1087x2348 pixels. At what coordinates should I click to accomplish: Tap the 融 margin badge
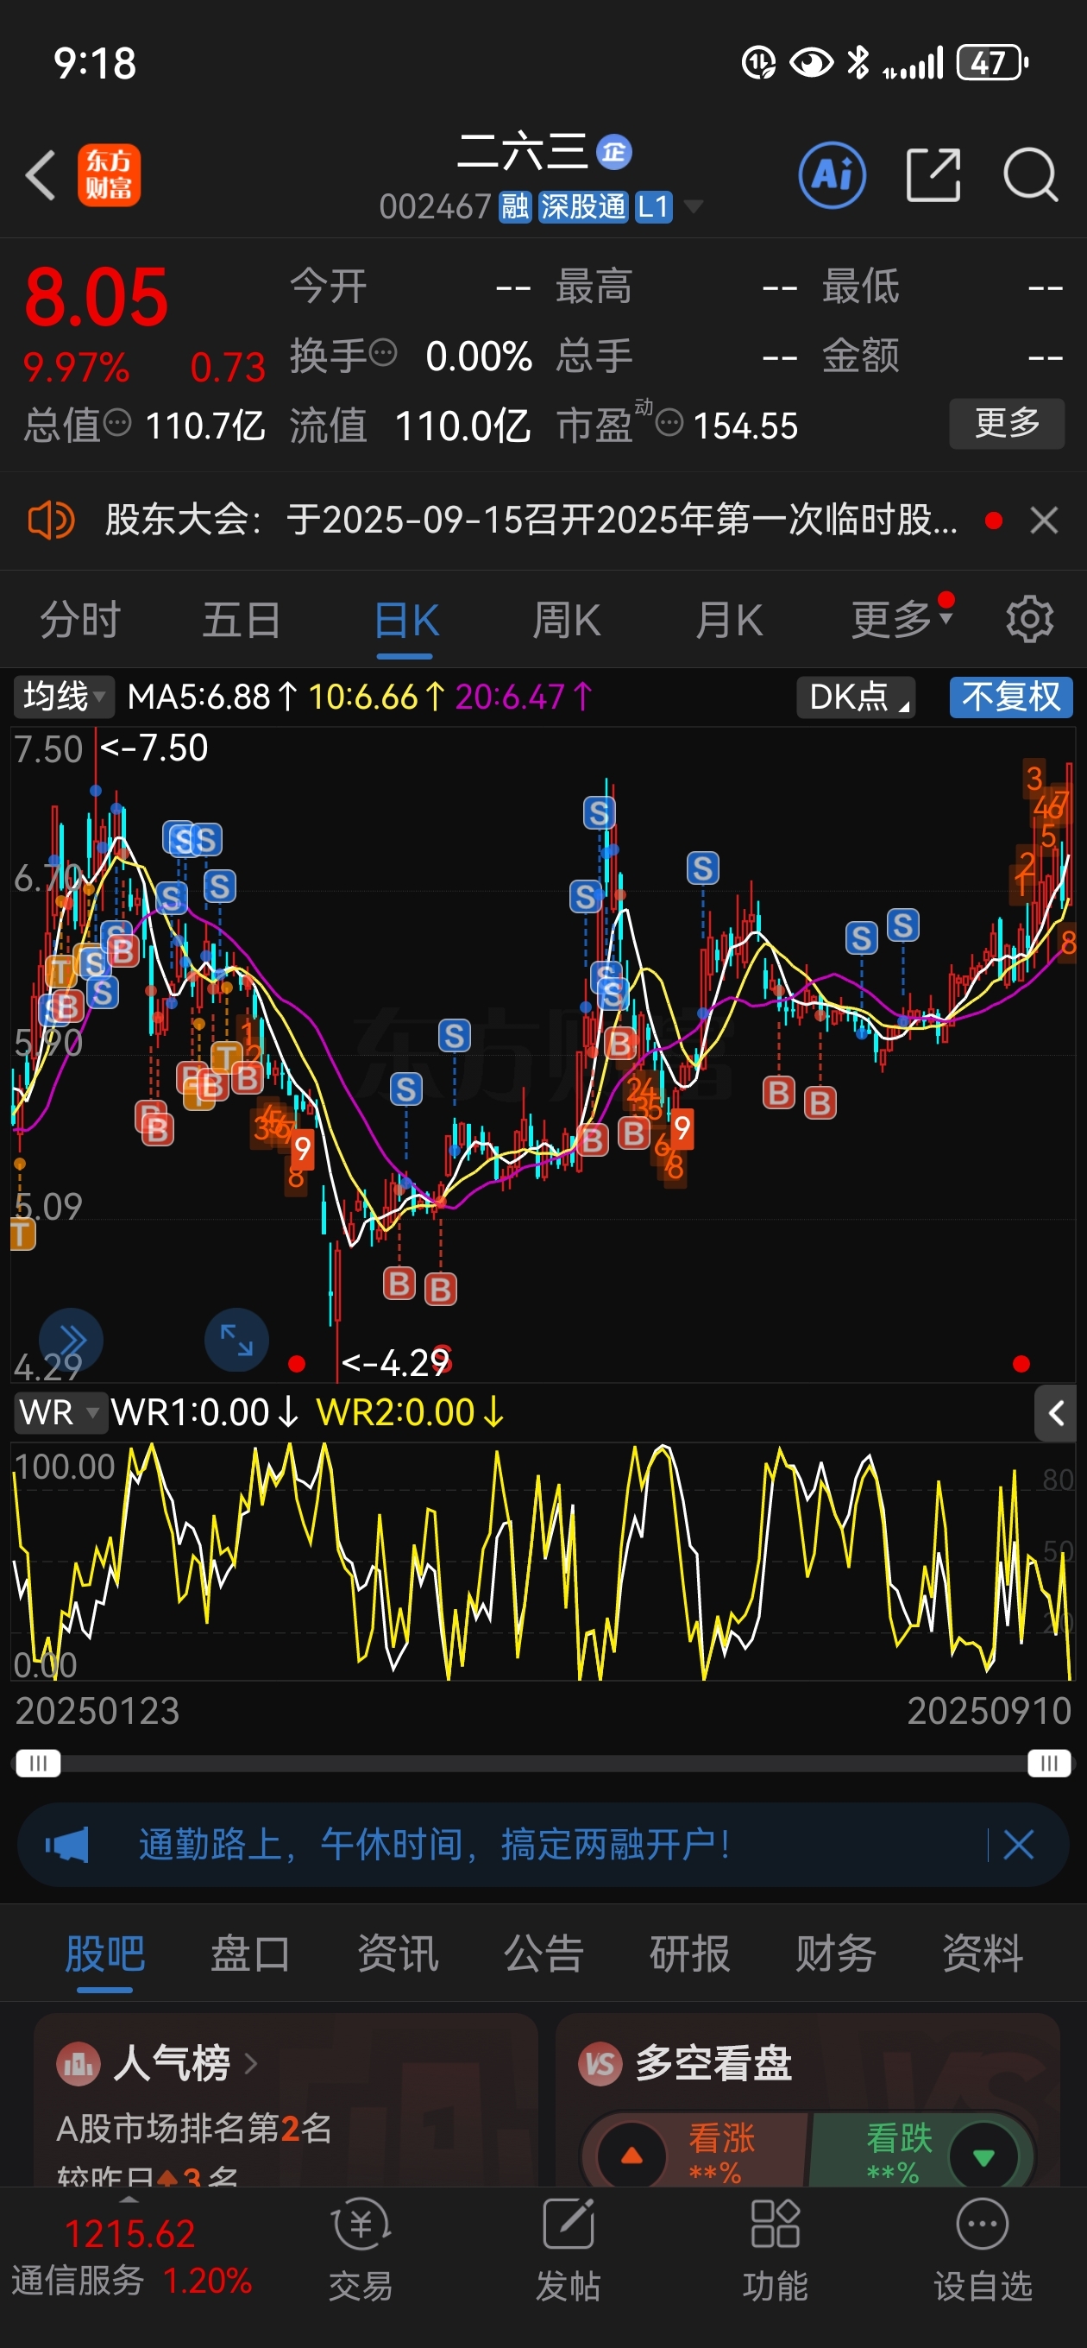click(x=515, y=207)
